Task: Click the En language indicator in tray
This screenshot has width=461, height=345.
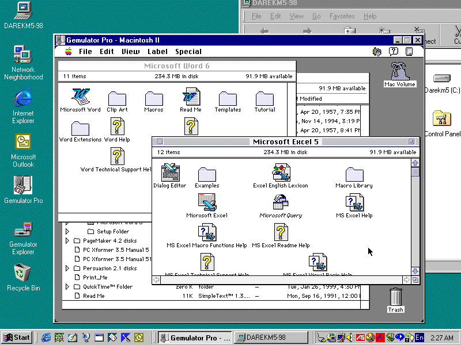Action: [420, 338]
